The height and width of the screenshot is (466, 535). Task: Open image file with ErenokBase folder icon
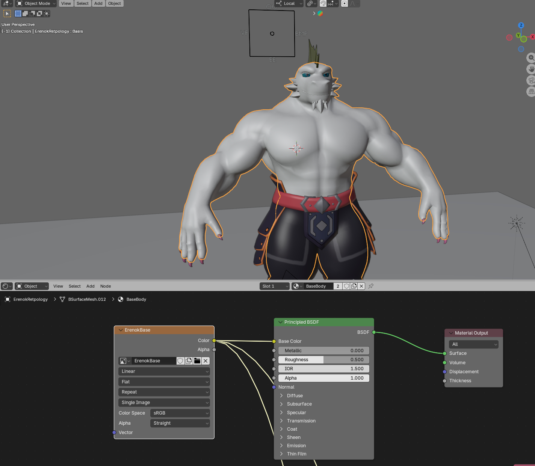197,361
